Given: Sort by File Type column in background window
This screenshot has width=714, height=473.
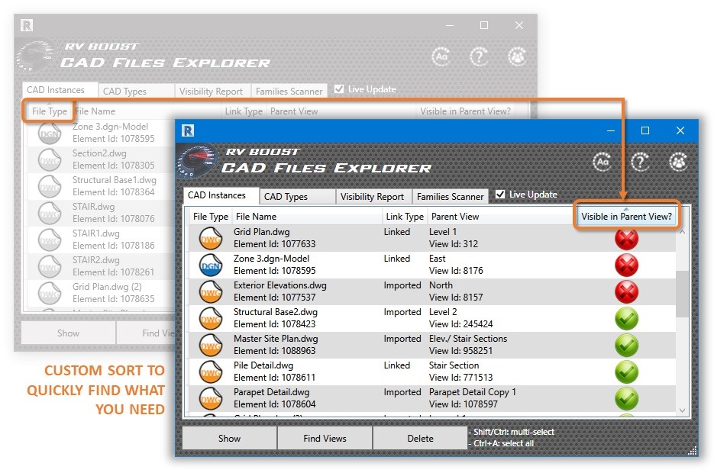Looking at the screenshot, I should (x=49, y=111).
